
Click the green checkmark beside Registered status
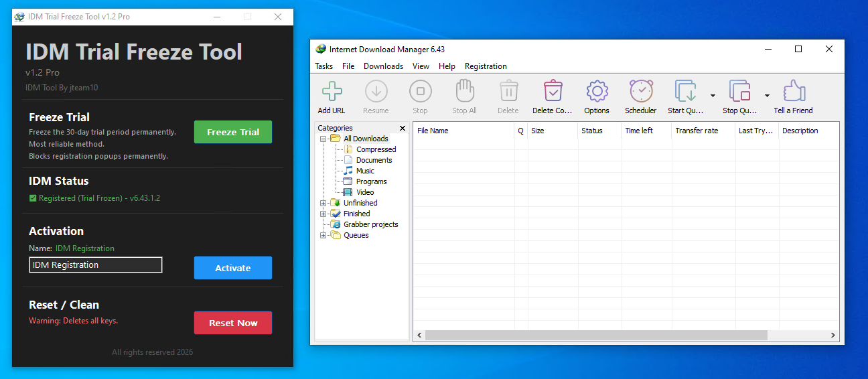33,198
